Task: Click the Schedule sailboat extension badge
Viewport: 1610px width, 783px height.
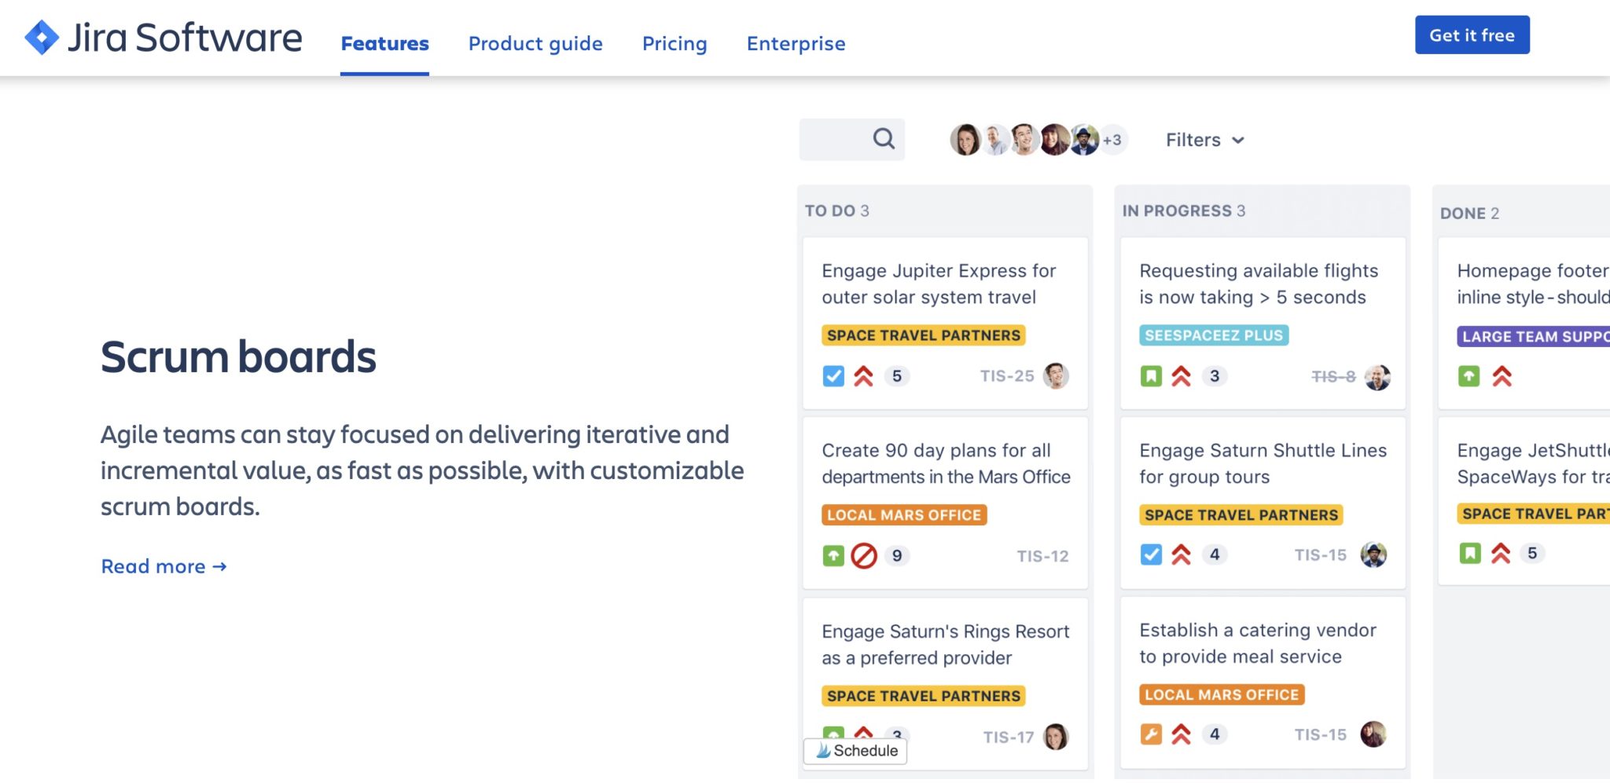Action: (855, 751)
